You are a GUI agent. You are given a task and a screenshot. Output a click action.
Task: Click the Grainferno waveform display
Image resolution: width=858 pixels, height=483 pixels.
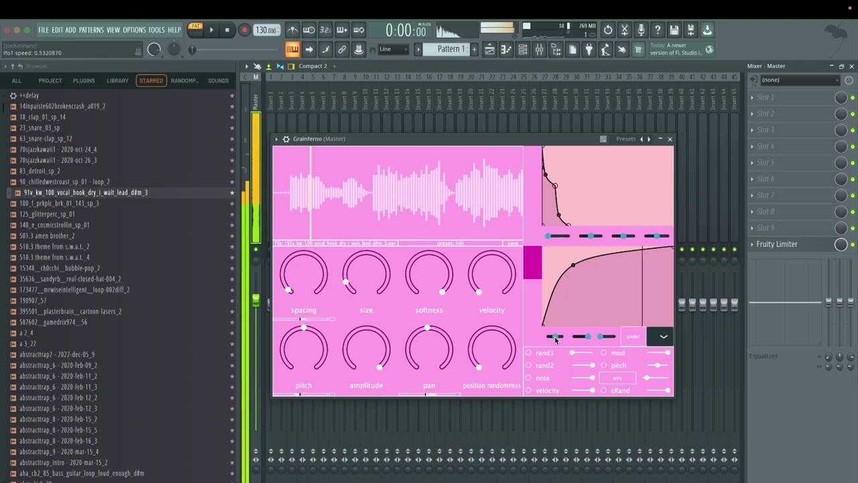click(398, 193)
